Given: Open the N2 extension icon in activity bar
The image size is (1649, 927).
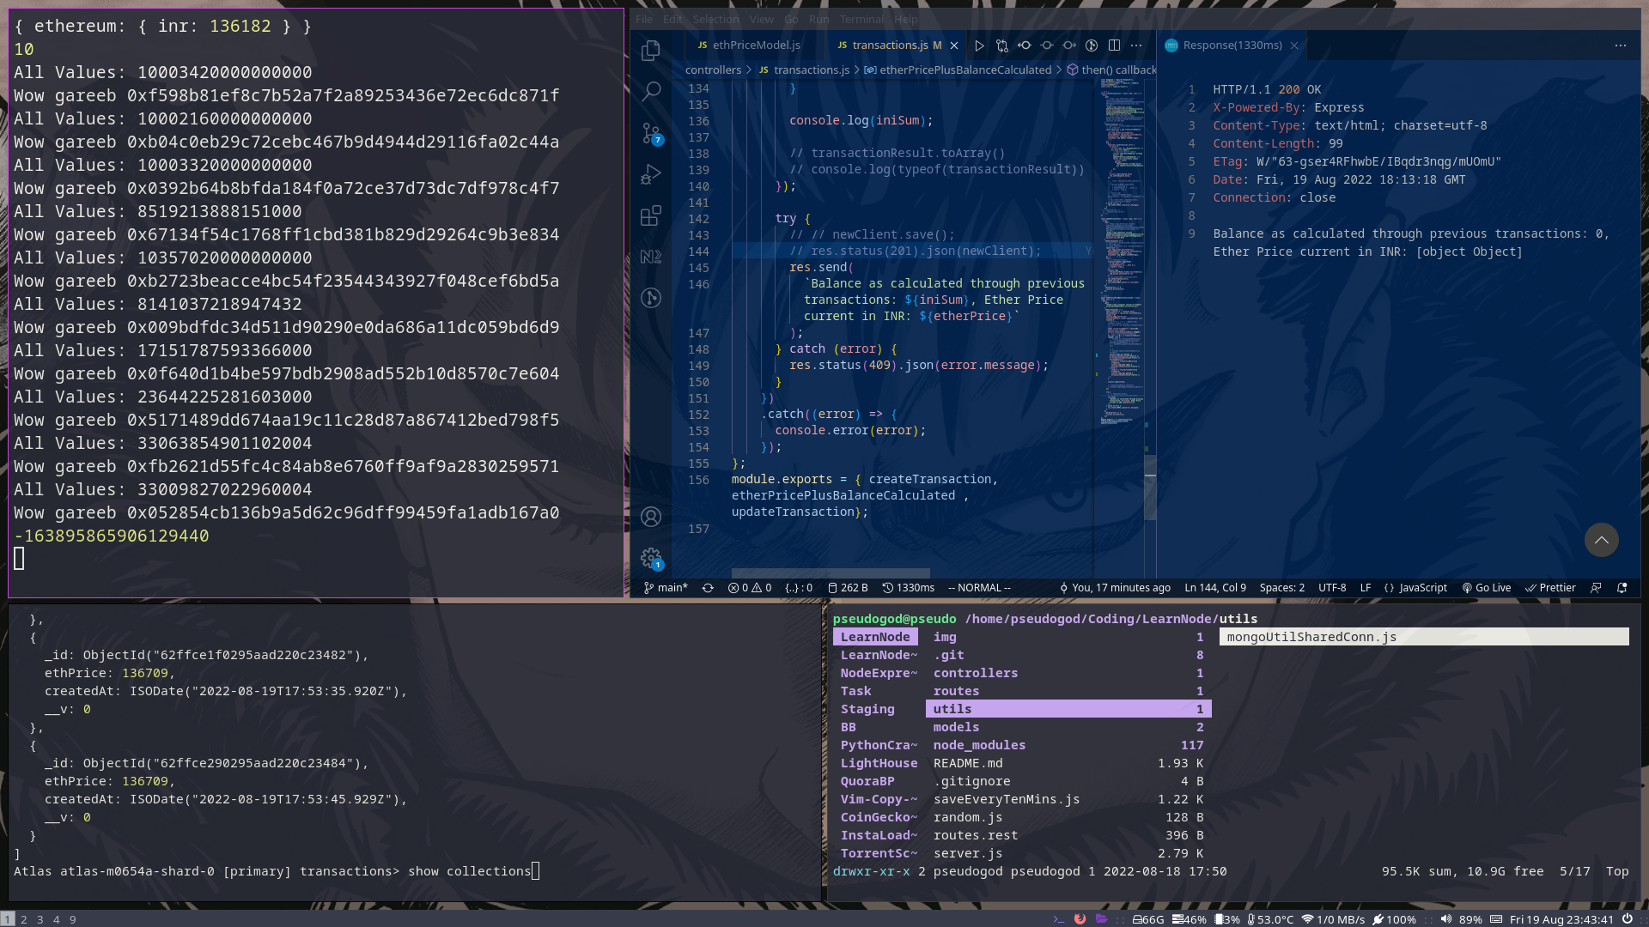Looking at the screenshot, I should point(651,257).
